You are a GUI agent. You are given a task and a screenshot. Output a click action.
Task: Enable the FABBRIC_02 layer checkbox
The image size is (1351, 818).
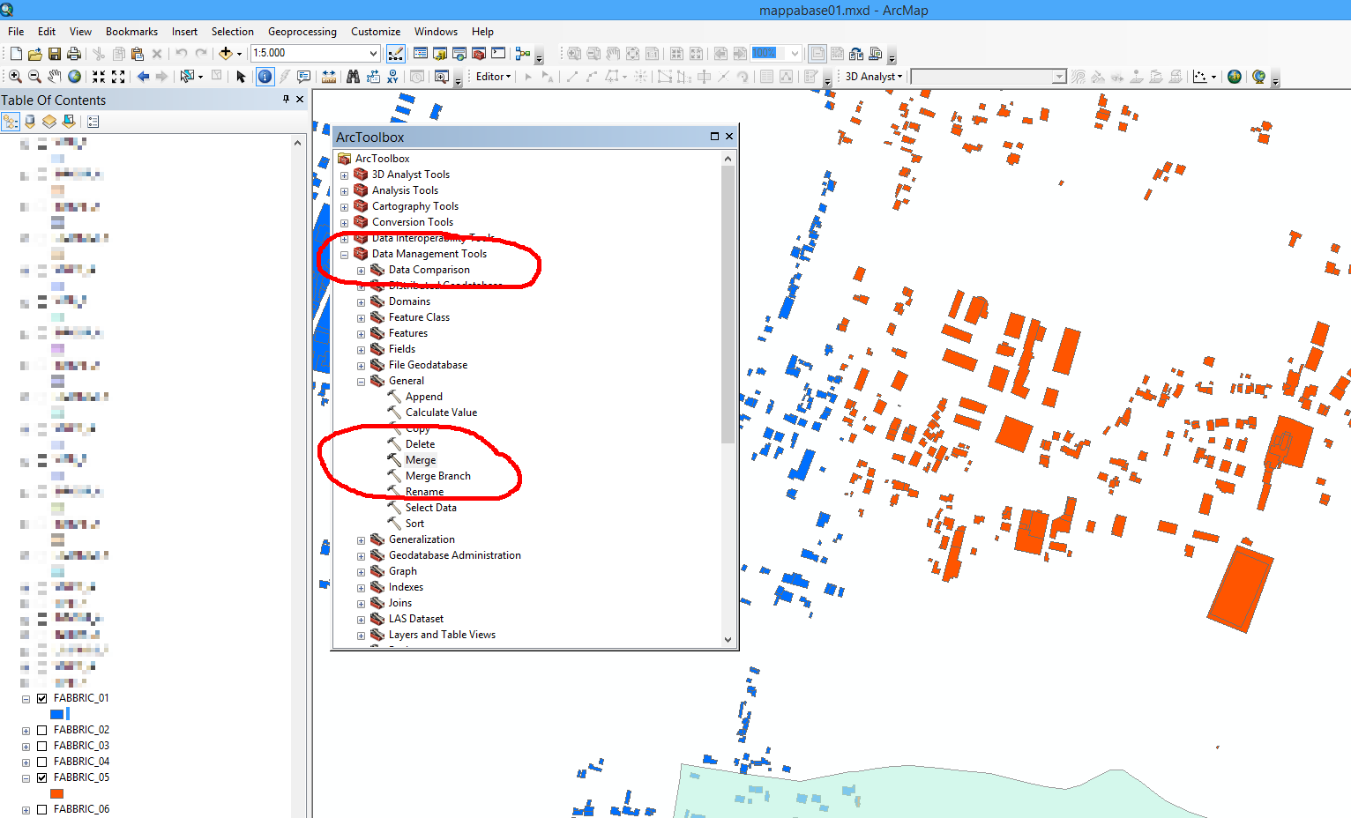click(41, 730)
